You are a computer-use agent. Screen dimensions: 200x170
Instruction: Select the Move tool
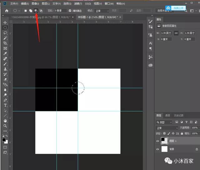pos(5,23)
